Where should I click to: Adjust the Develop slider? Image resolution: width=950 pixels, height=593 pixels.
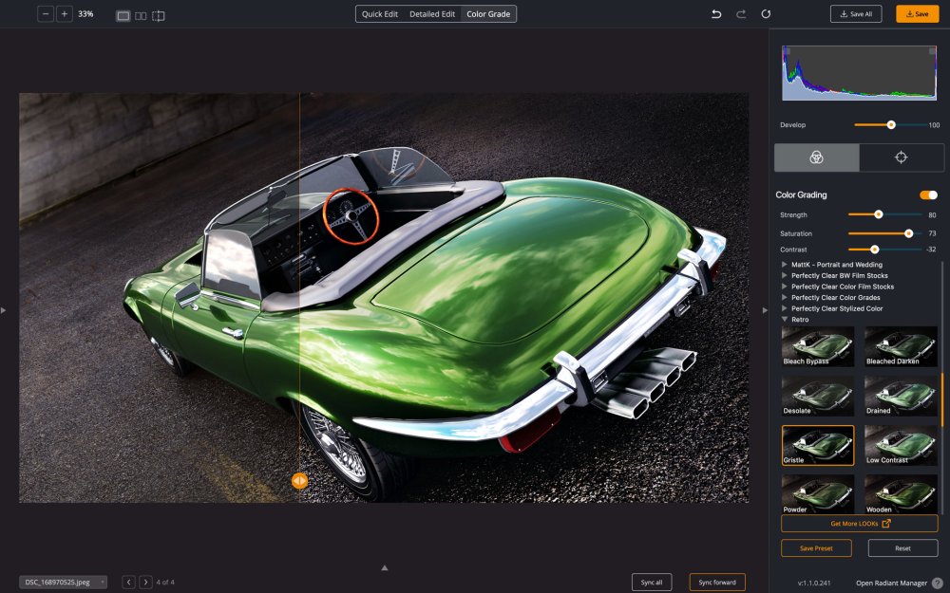891,124
